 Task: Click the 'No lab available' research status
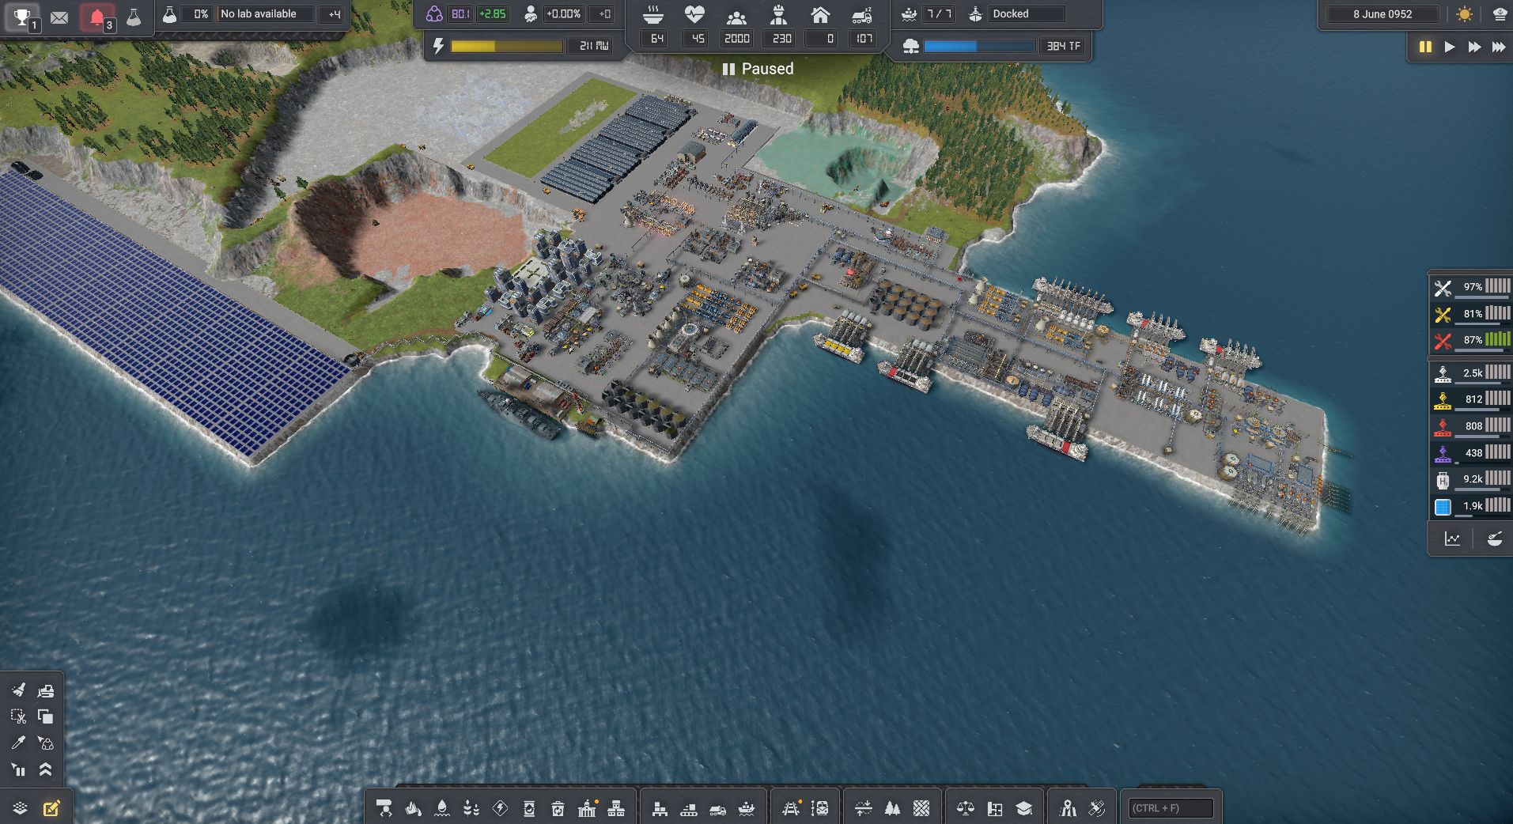point(266,14)
